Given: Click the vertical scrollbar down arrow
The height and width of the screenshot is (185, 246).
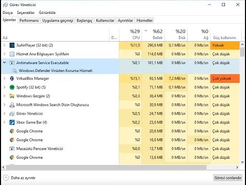Looking at the screenshot, I should click(242, 162).
